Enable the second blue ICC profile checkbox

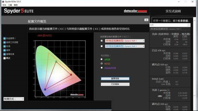(x=102, y=46)
